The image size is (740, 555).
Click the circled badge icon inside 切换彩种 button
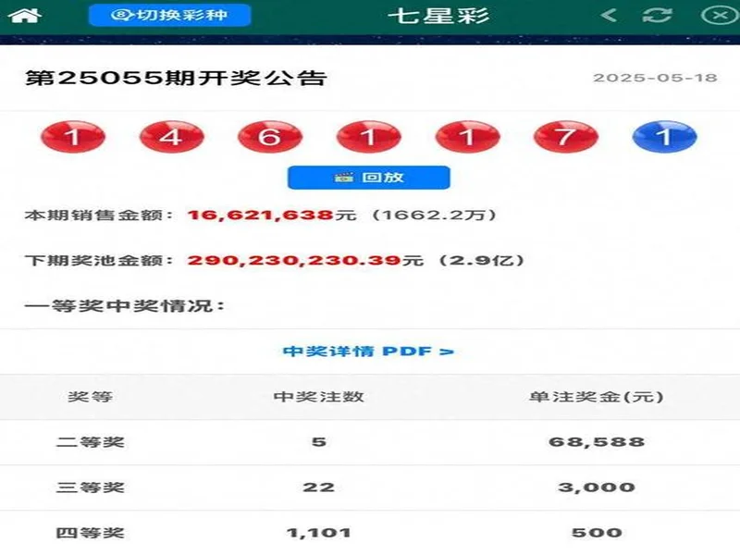(x=121, y=15)
